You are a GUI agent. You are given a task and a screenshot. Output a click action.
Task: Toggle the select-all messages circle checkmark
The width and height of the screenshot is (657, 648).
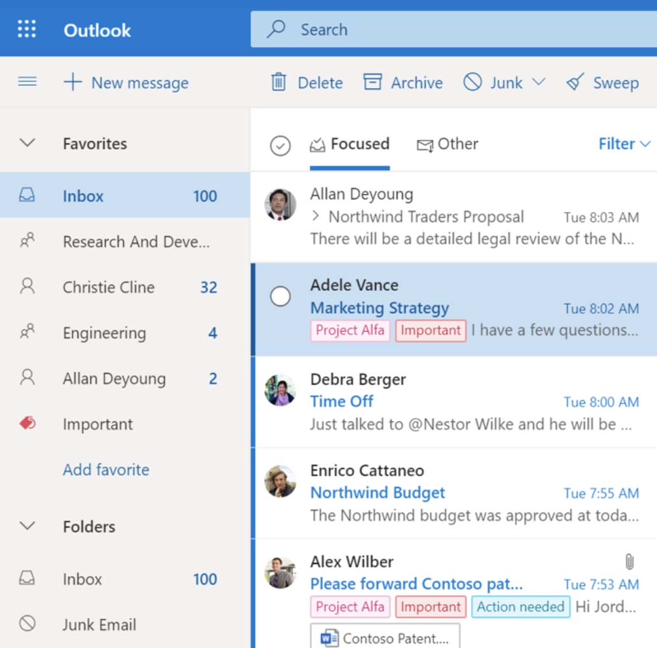pyautogui.click(x=280, y=146)
